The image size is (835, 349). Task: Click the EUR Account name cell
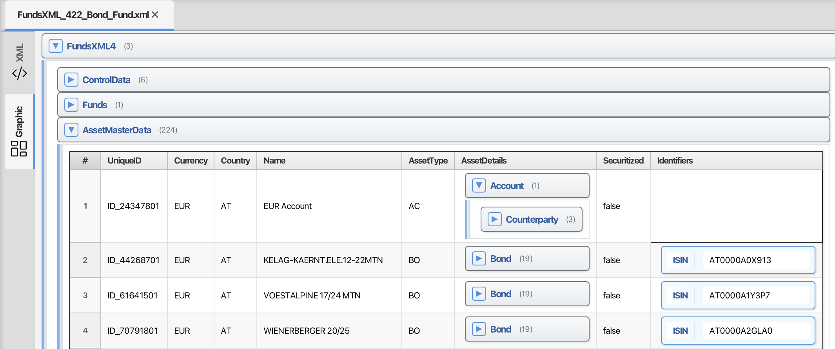[x=287, y=206]
